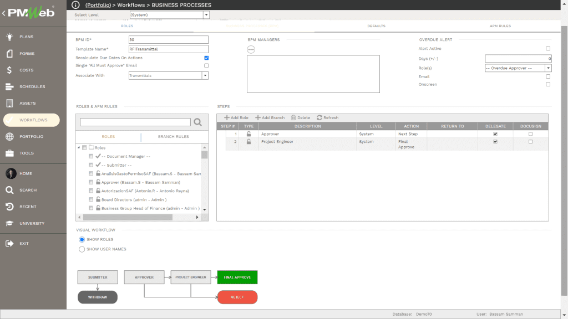Click Days (+/-) input field

pyautogui.click(x=519, y=58)
